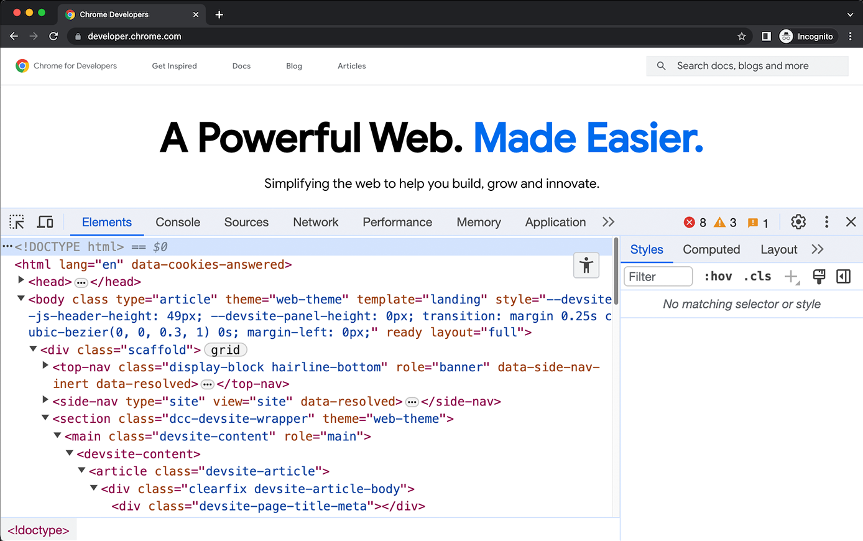This screenshot has height=541, width=863.
Task: Toggle the :hov element state button
Action: pos(718,277)
